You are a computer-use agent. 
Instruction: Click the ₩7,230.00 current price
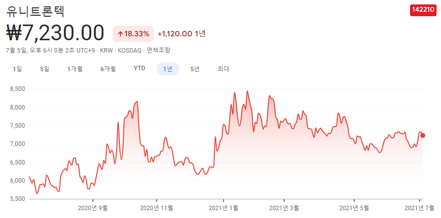[55, 33]
